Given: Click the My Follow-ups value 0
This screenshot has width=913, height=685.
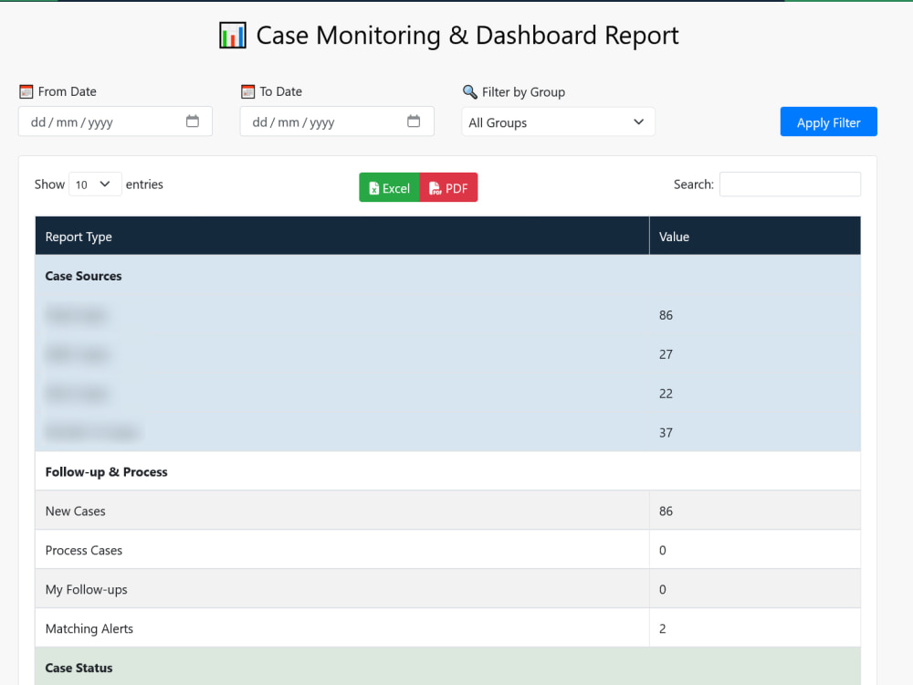Looking at the screenshot, I should tap(663, 589).
